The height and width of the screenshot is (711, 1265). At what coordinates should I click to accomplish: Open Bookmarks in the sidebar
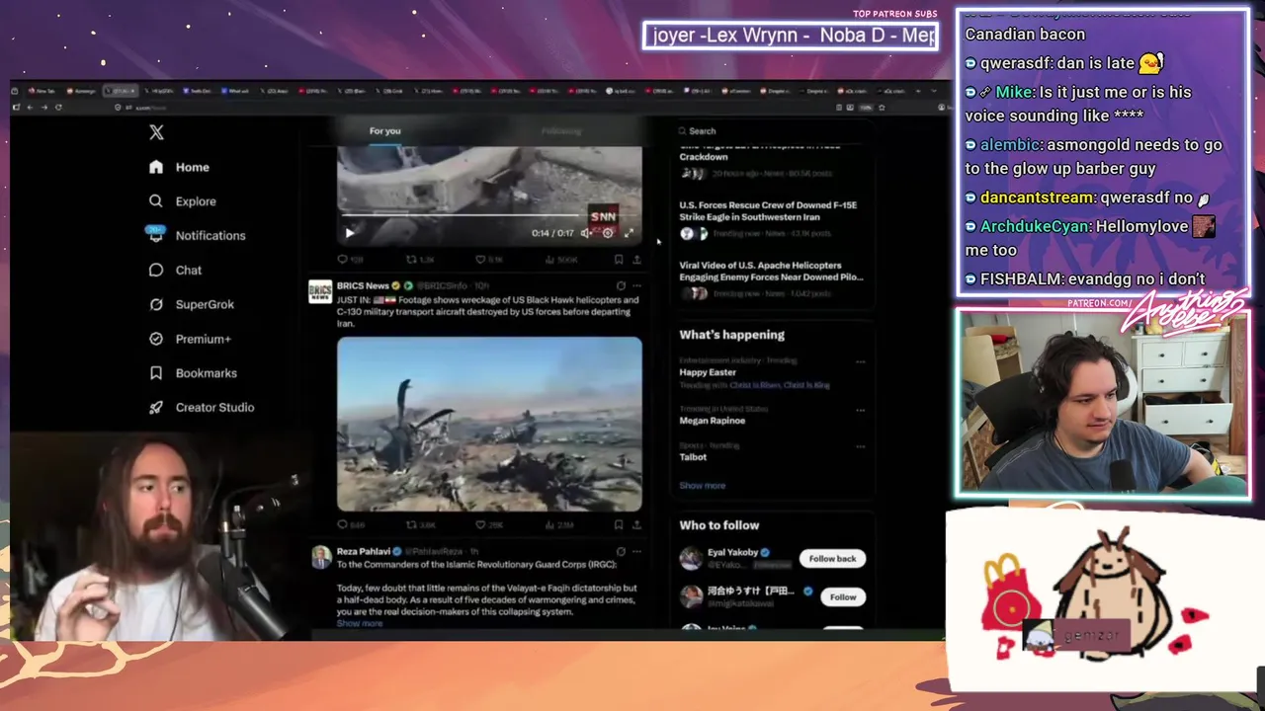[x=193, y=373]
